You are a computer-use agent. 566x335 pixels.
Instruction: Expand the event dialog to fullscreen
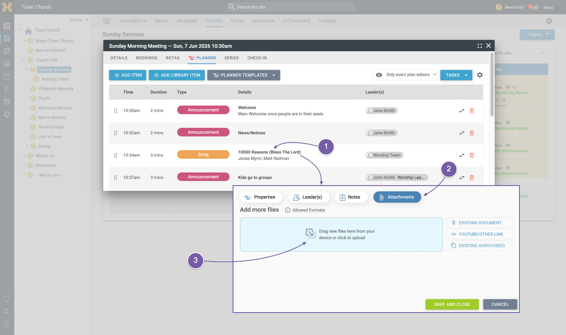480,46
